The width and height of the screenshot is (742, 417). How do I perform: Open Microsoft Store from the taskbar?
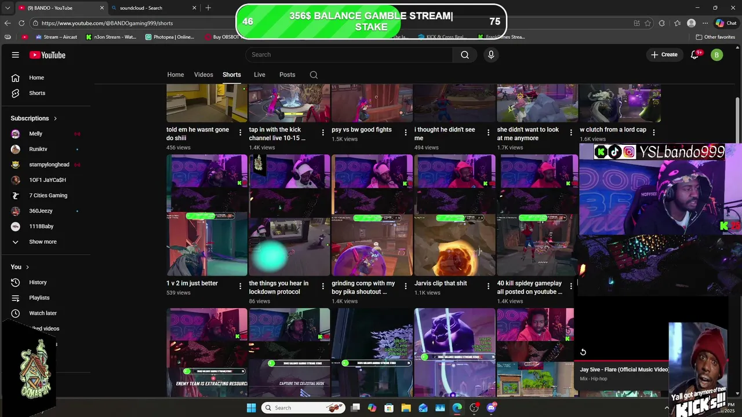(389, 408)
